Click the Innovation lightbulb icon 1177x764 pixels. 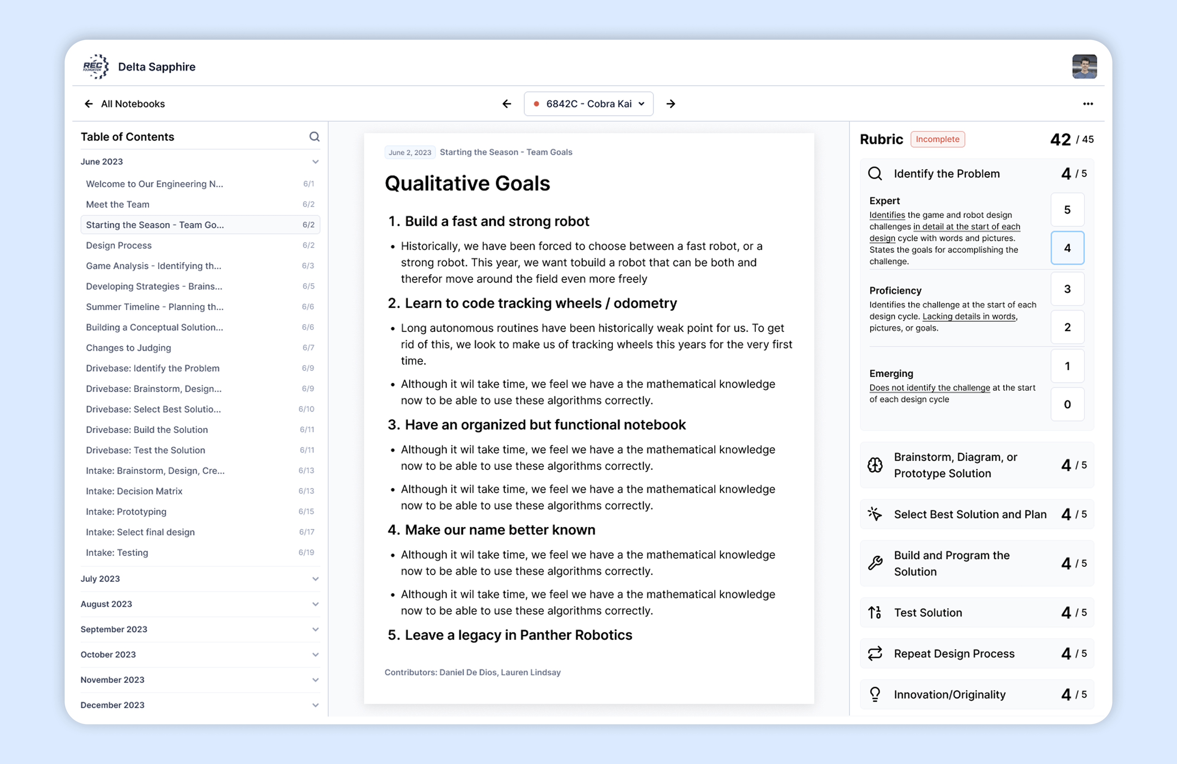coord(875,694)
